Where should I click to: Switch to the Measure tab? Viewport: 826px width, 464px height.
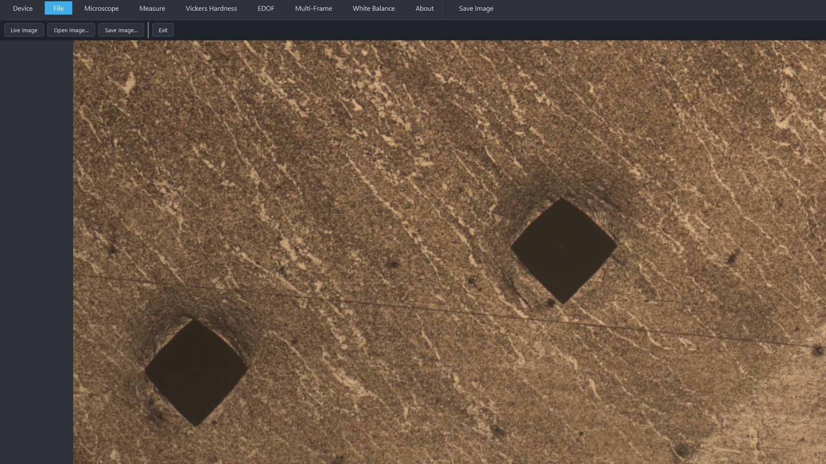click(152, 8)
